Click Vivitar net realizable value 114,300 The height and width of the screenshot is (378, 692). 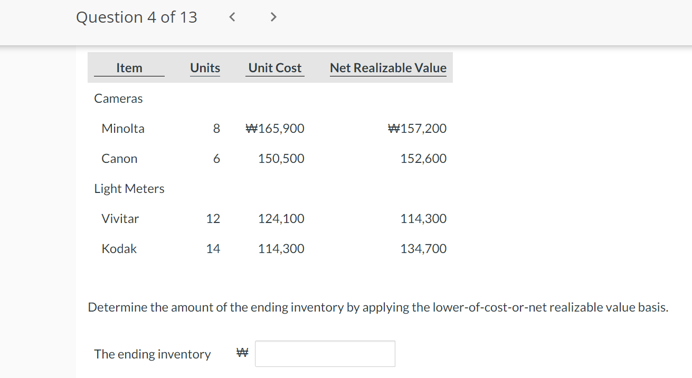tap(423, 219)
